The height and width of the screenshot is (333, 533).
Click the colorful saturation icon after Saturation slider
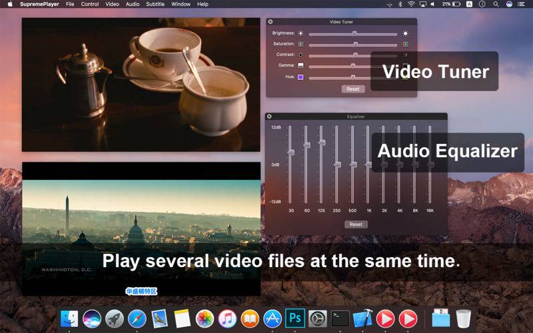(405, 44)
